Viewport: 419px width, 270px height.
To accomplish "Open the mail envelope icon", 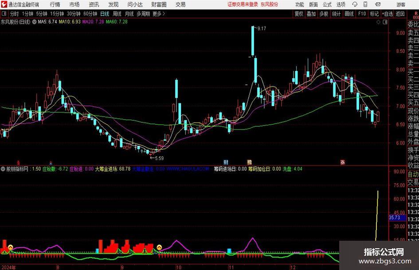I will (x=378, y=4).
